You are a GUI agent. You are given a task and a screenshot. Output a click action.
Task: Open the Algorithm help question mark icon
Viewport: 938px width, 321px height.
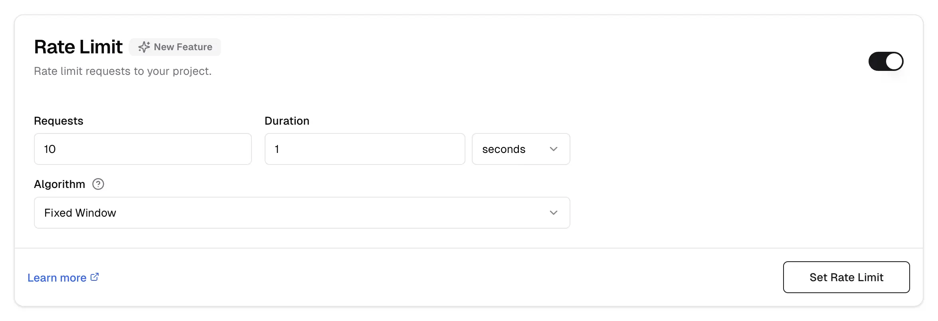click(98, 184)
